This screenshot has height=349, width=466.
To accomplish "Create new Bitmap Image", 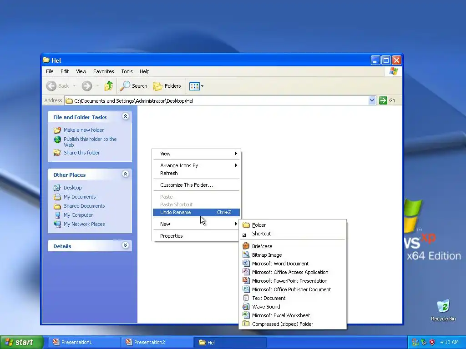I will pyautogui.click(x=293, y=255).
